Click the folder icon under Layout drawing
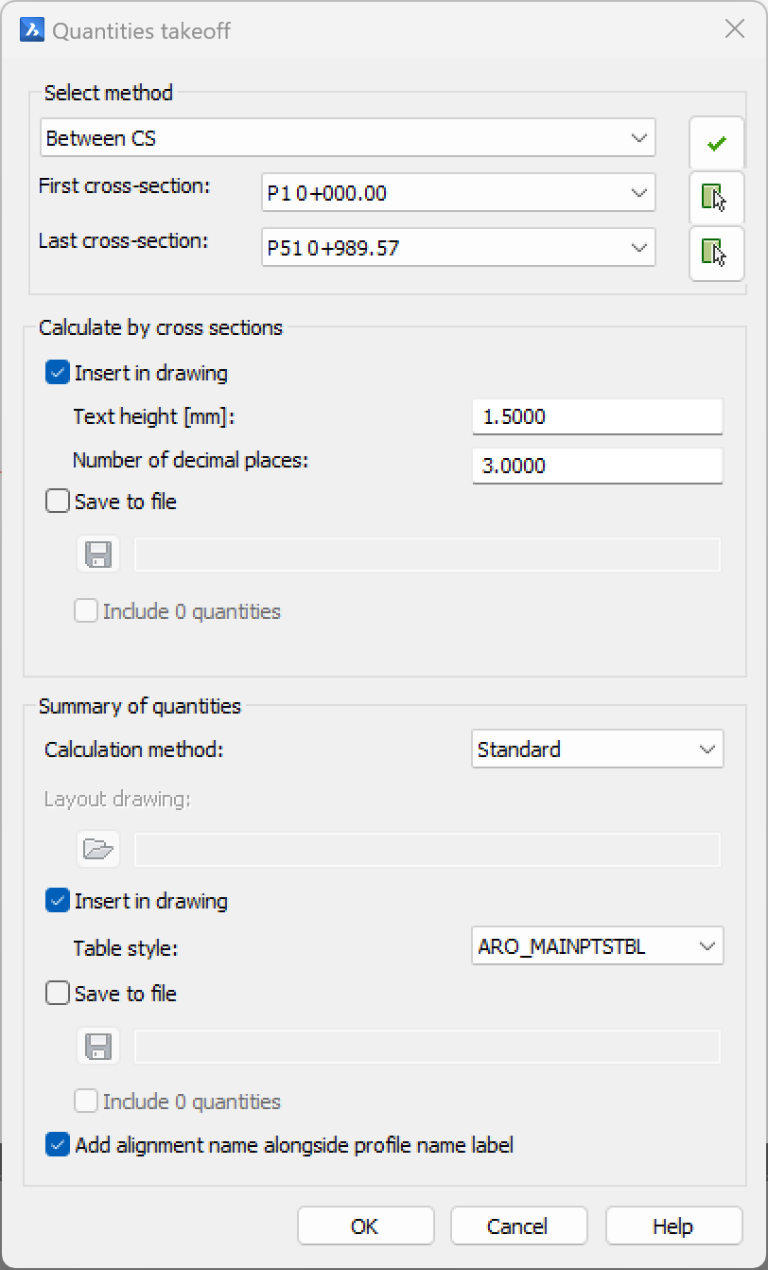 click(98, 849)
